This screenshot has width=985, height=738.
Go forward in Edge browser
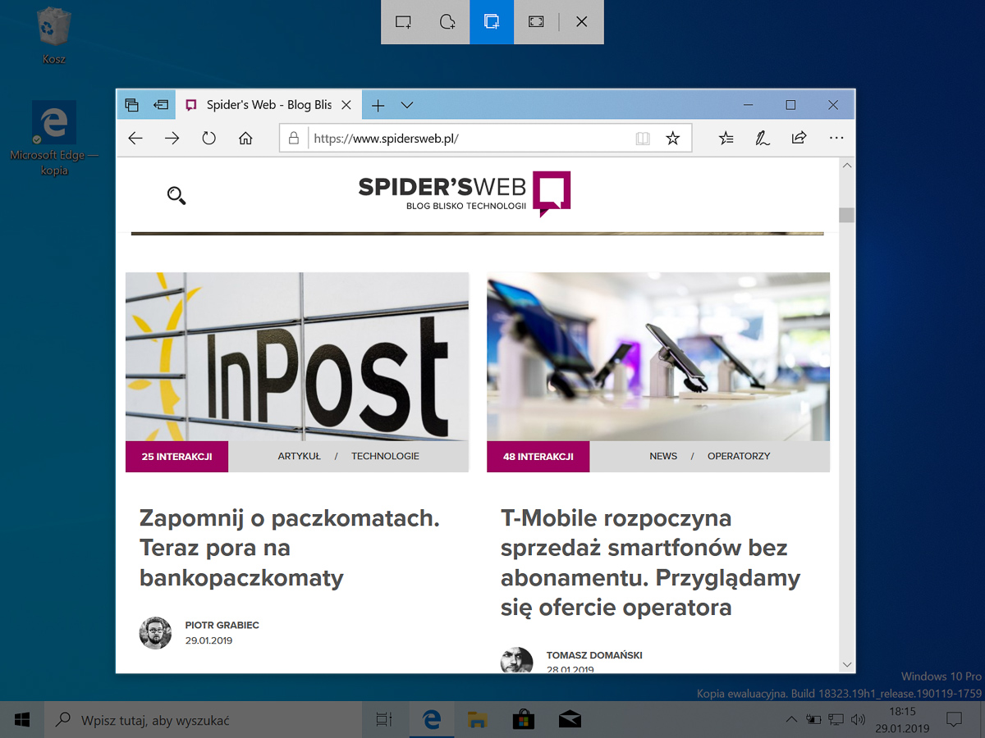coord(172,139)
